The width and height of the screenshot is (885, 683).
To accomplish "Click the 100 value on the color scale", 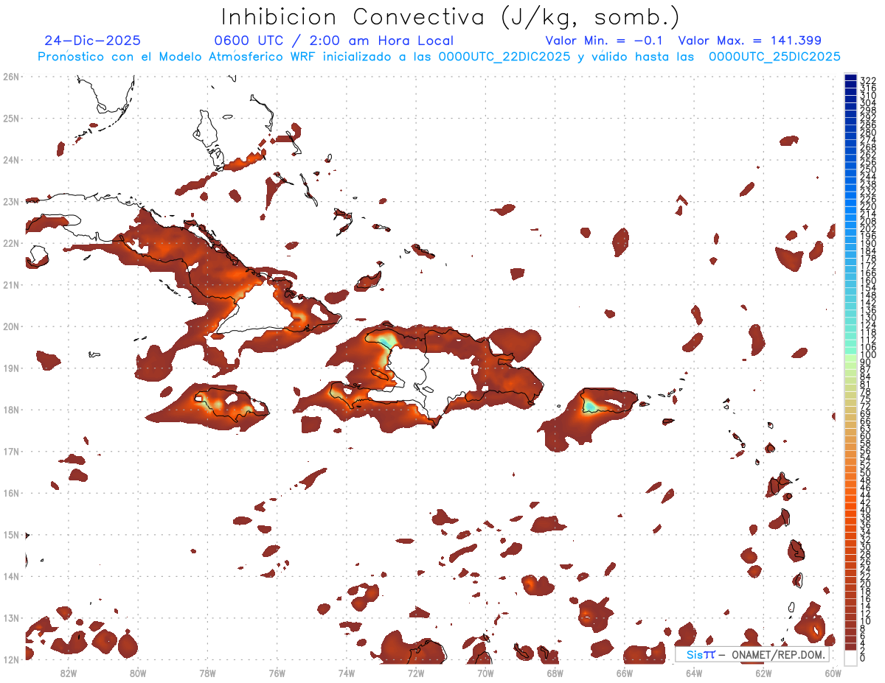I will click(x=868, y=354).
